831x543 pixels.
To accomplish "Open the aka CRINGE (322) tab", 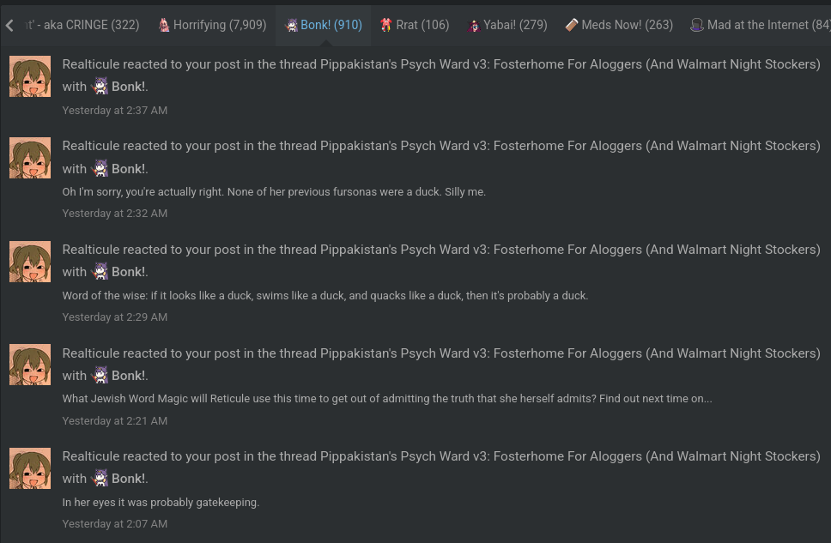I will [82, 25].
